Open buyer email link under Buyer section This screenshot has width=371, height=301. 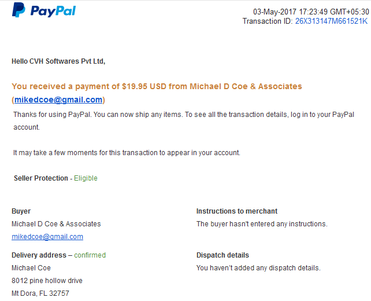tap(47, 237)
